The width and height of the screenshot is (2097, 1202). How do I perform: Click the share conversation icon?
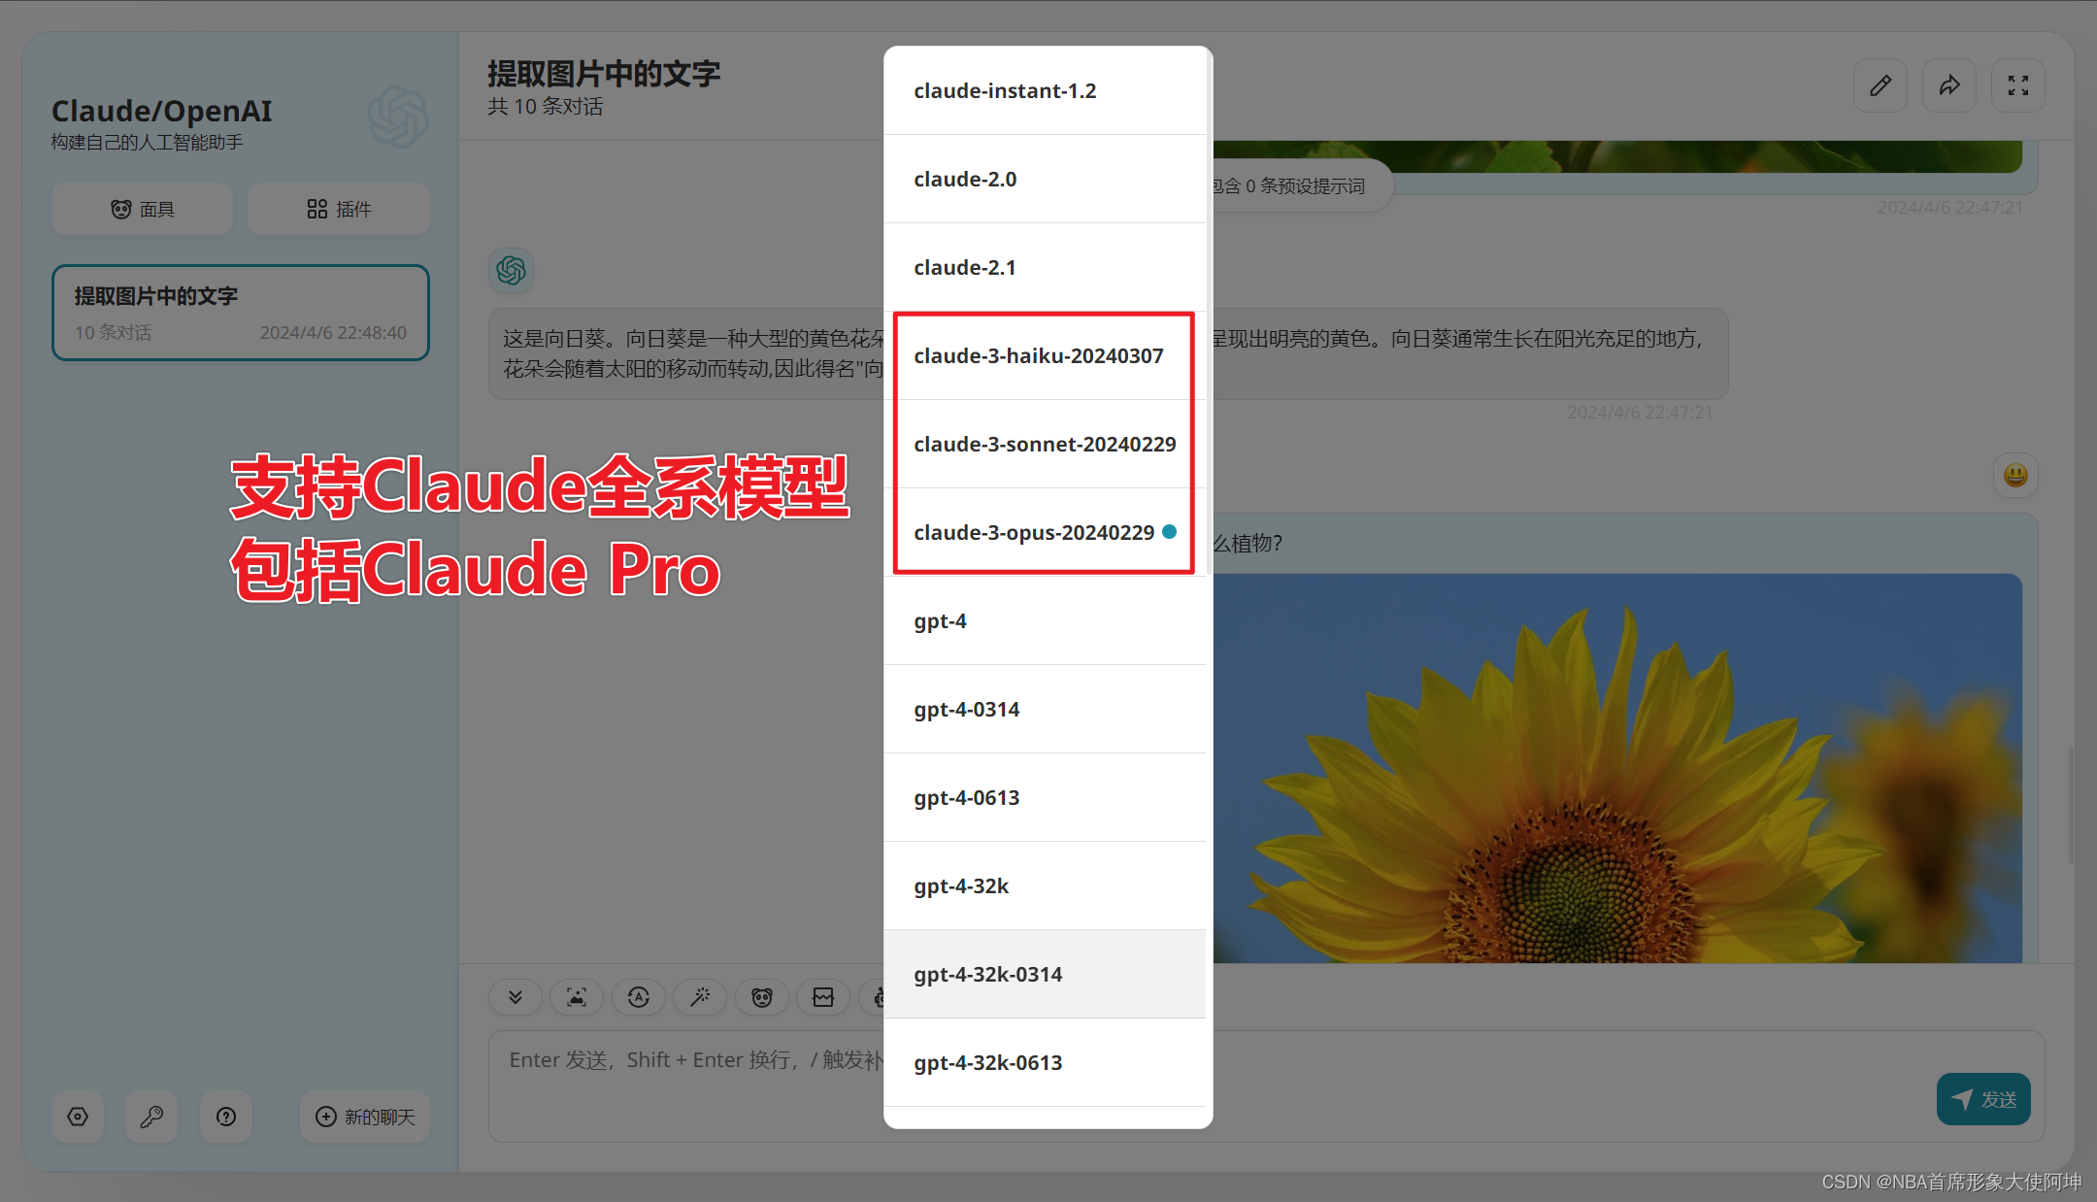(x=1947, y=83)
